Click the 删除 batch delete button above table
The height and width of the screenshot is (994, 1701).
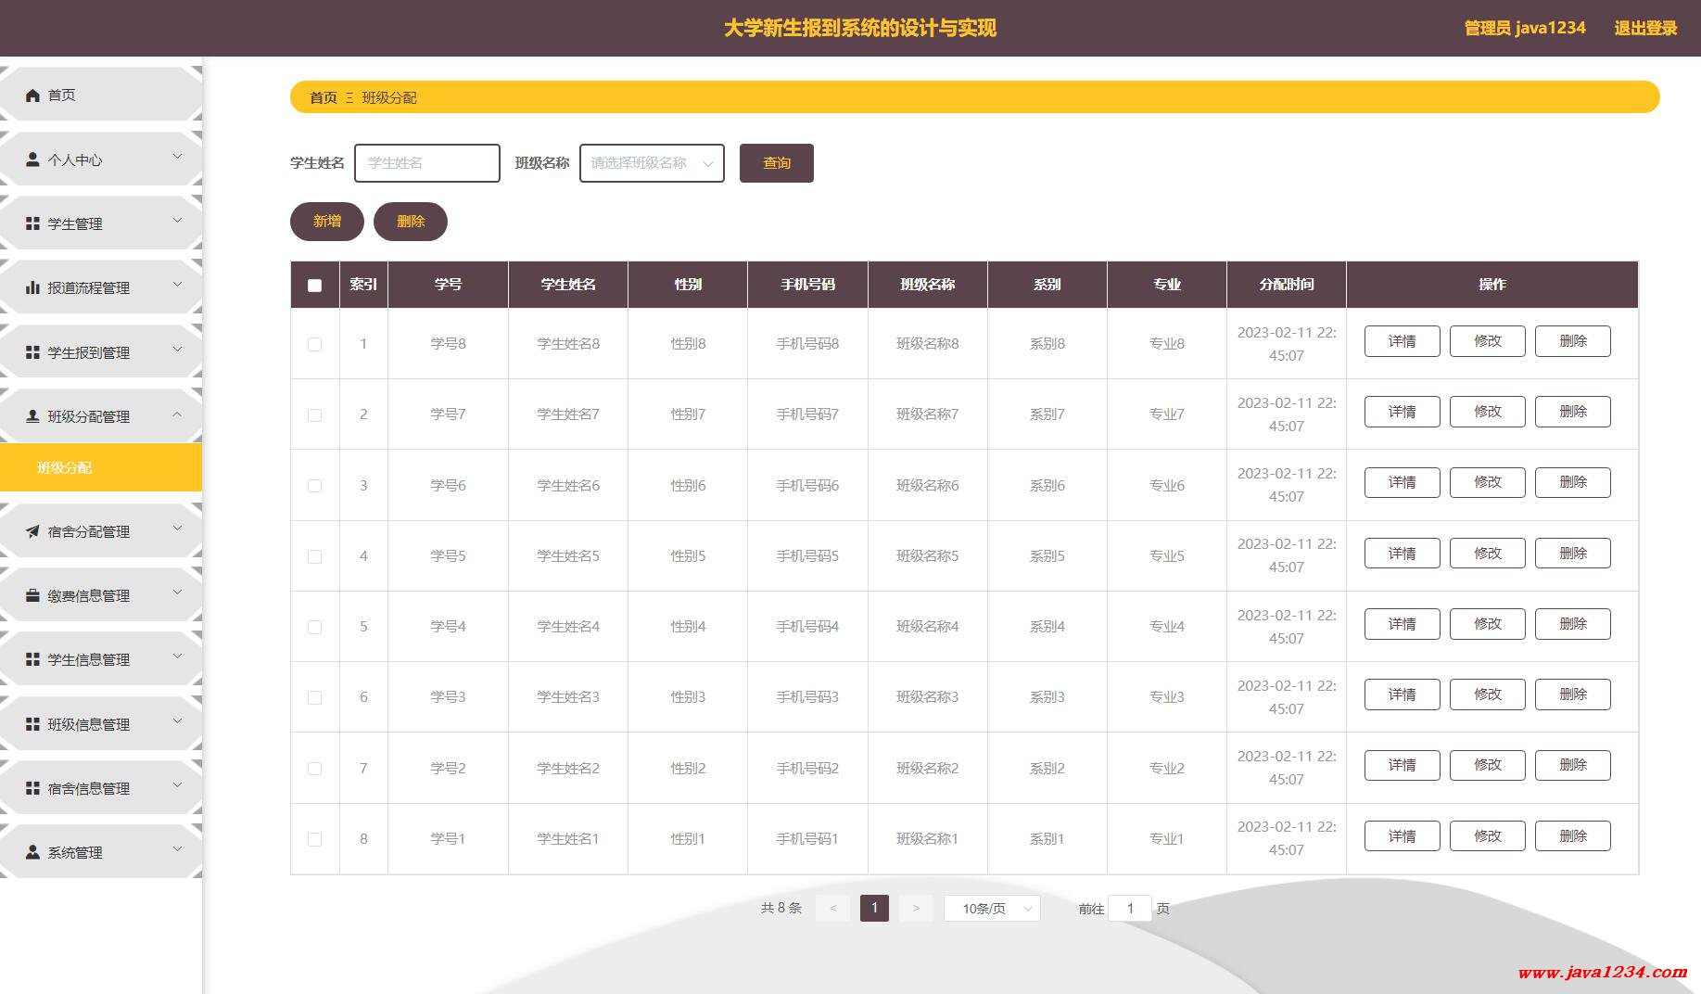click(411, 222)
